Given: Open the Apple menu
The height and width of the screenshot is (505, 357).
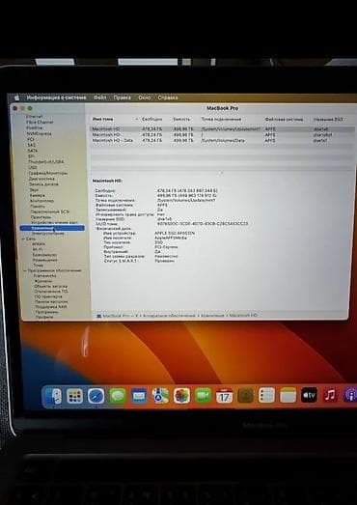Looking at the screenshot, I should [x=16, y=98].
